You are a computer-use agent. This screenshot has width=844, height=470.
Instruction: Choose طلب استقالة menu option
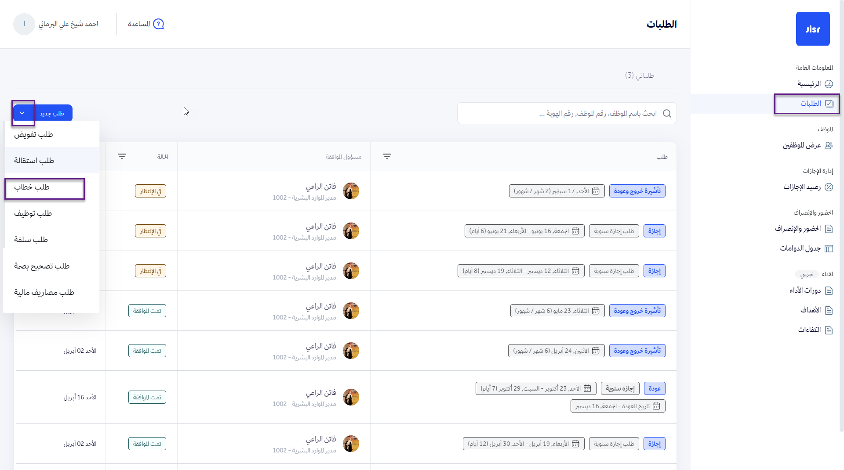tap(34, 161)
